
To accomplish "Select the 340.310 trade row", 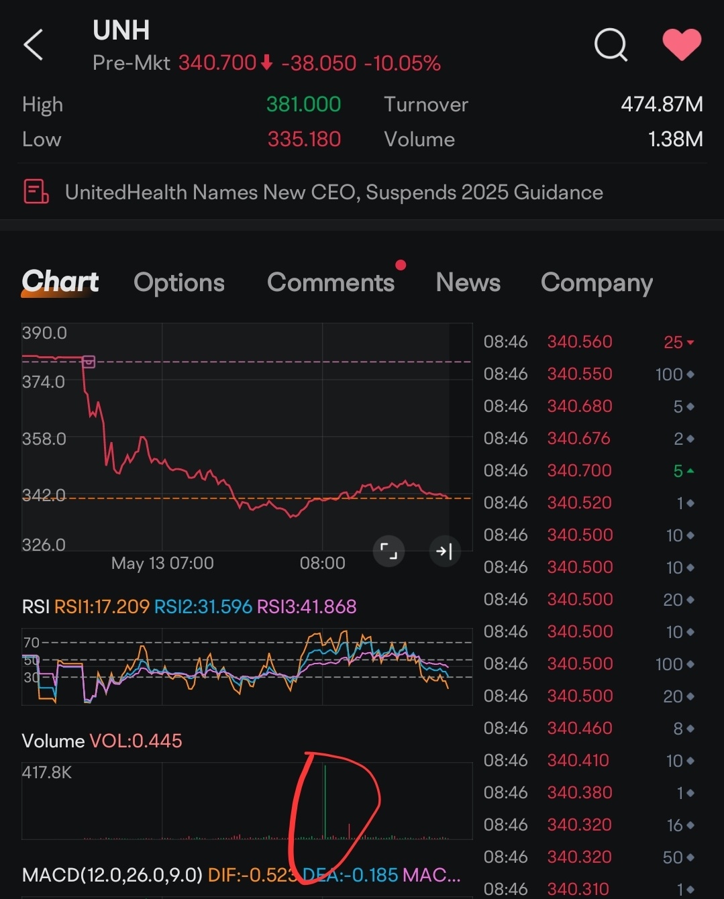I will 589,889.
